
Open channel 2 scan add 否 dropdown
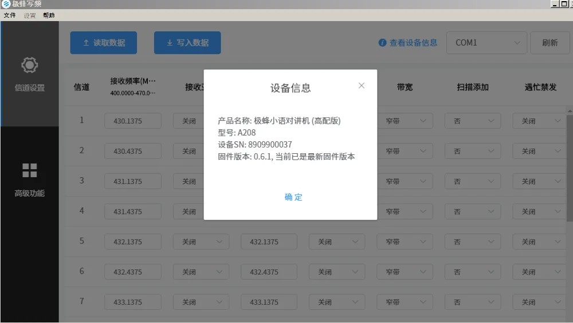click(473, 151)
